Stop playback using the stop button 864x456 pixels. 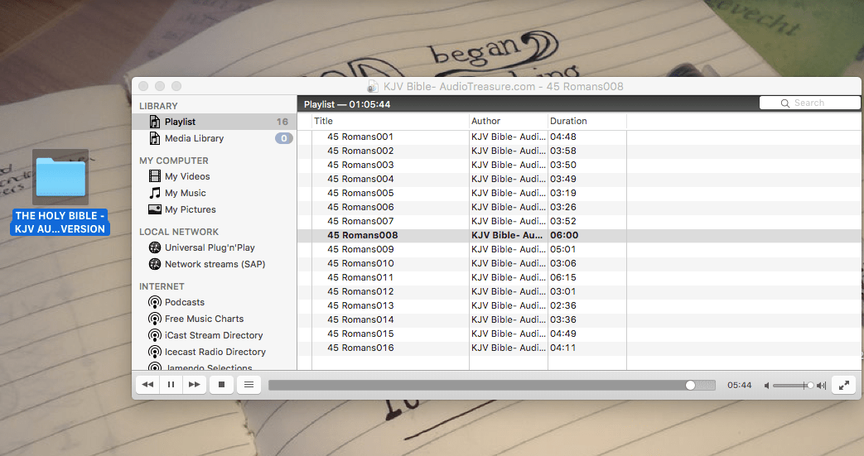tap(221, 385)
